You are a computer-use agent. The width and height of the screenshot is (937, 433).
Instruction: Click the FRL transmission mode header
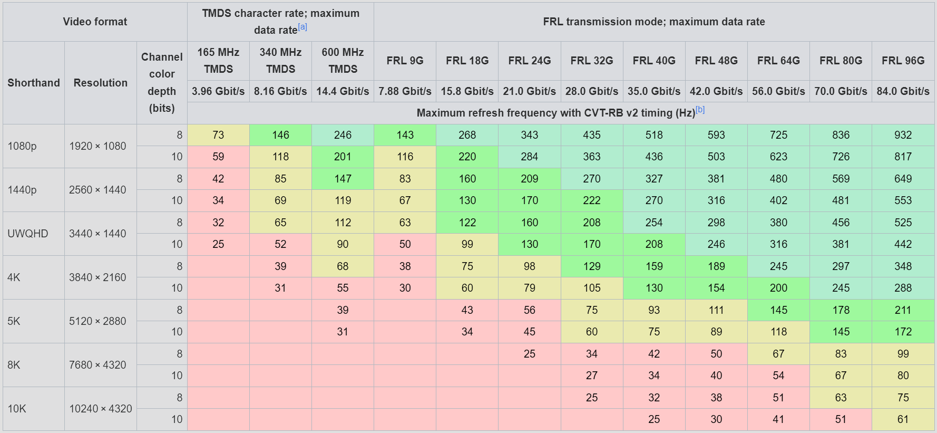[654, 22]
